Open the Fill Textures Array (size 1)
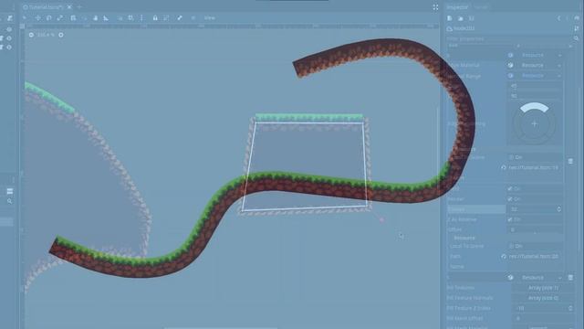Image resolution: width=584 pixels, height=329 pixels. point(543,288)
